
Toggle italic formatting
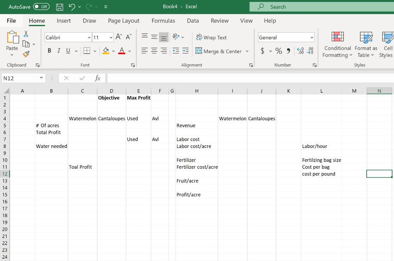tap(58, 50)
